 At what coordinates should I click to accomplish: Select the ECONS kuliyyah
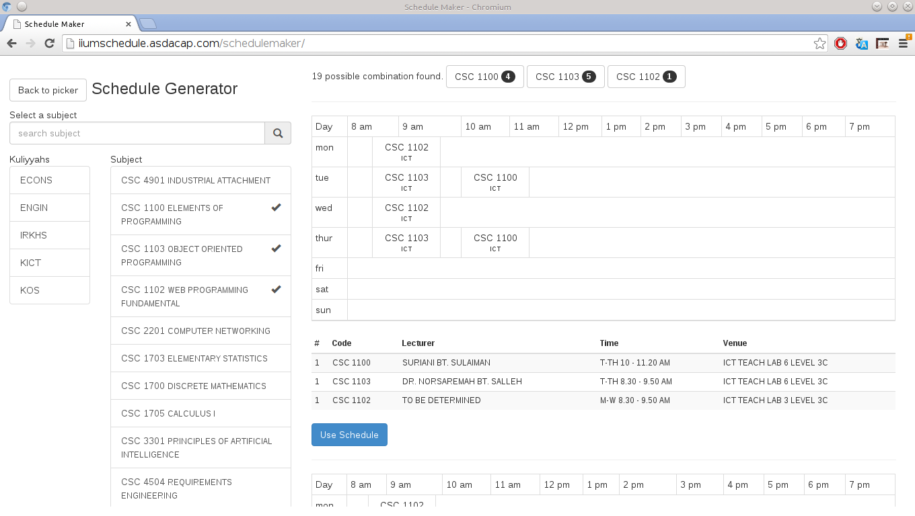(x=50, y=180)
